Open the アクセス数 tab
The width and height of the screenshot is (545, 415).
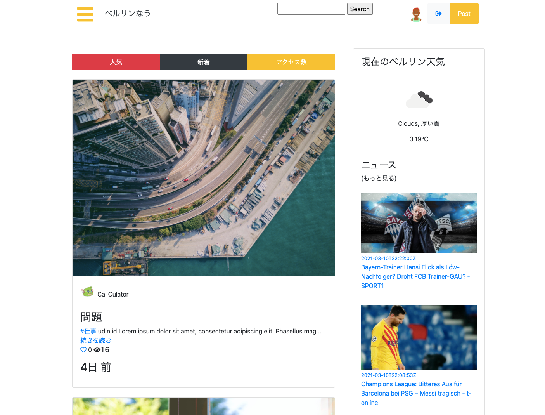coord(291,62)
